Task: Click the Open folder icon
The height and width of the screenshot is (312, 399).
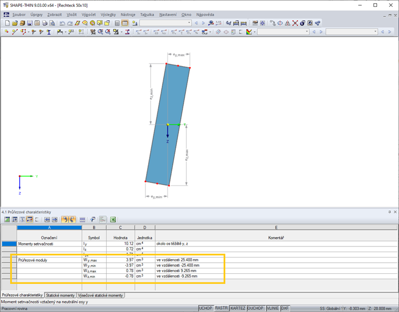Action: pyautogui.click(x=15, y=23)
